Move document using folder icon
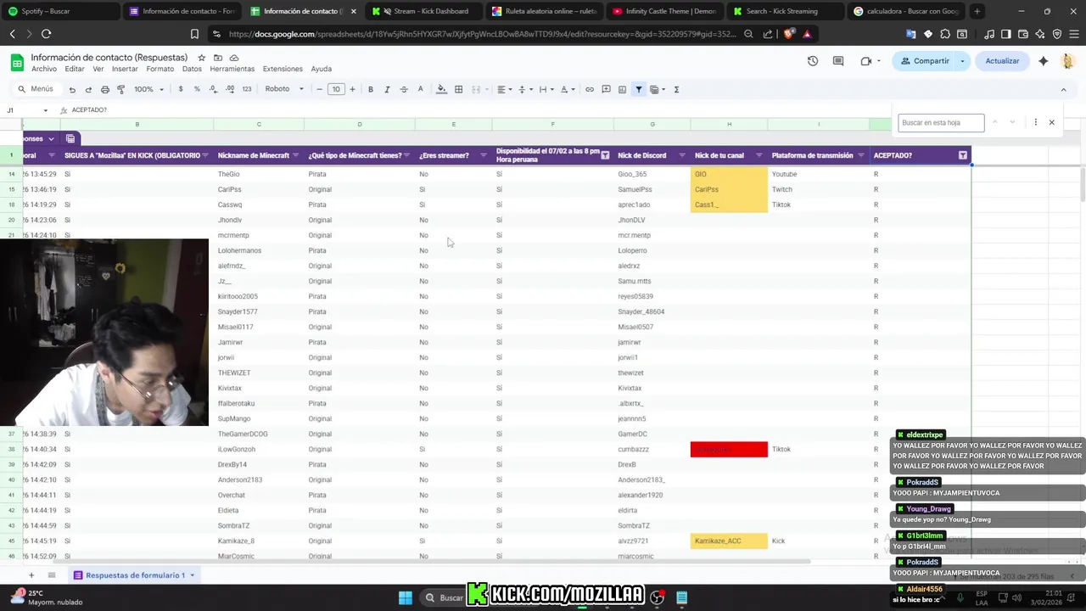1086x611 pixels. click(x=218, y=58)
